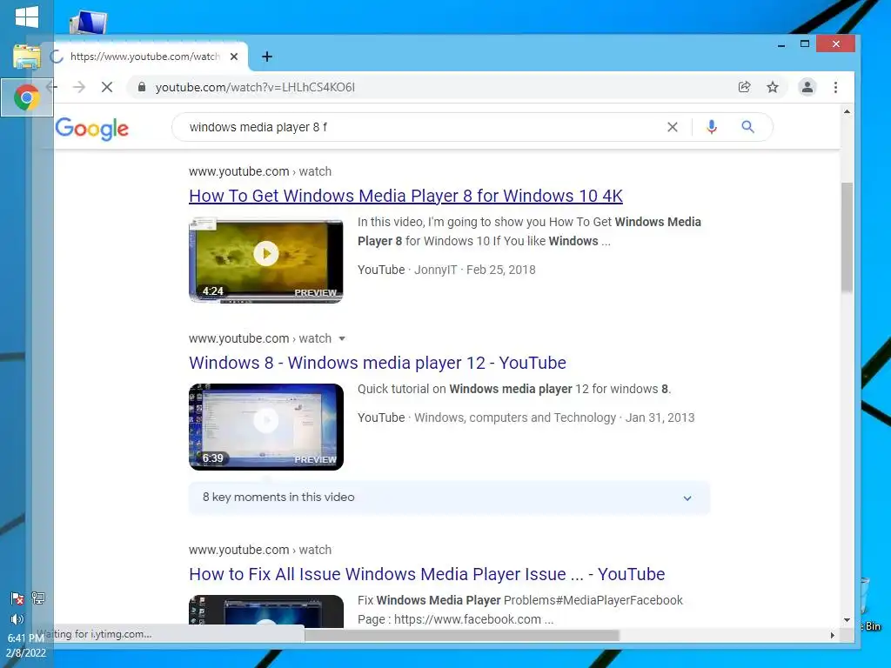
Task: Go to Google homepage via logo
Action: click(92, 129)
